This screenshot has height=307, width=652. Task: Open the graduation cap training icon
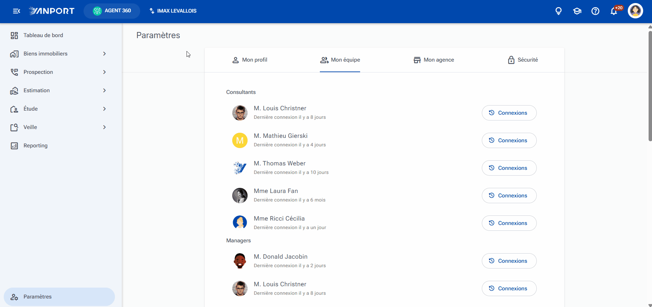coord(577,11)
